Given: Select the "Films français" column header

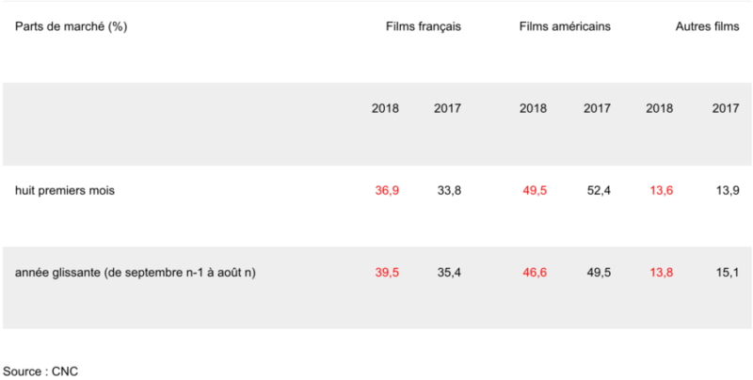Looking at the screenshot, I should pyautogui.click(x=424, y=26).
